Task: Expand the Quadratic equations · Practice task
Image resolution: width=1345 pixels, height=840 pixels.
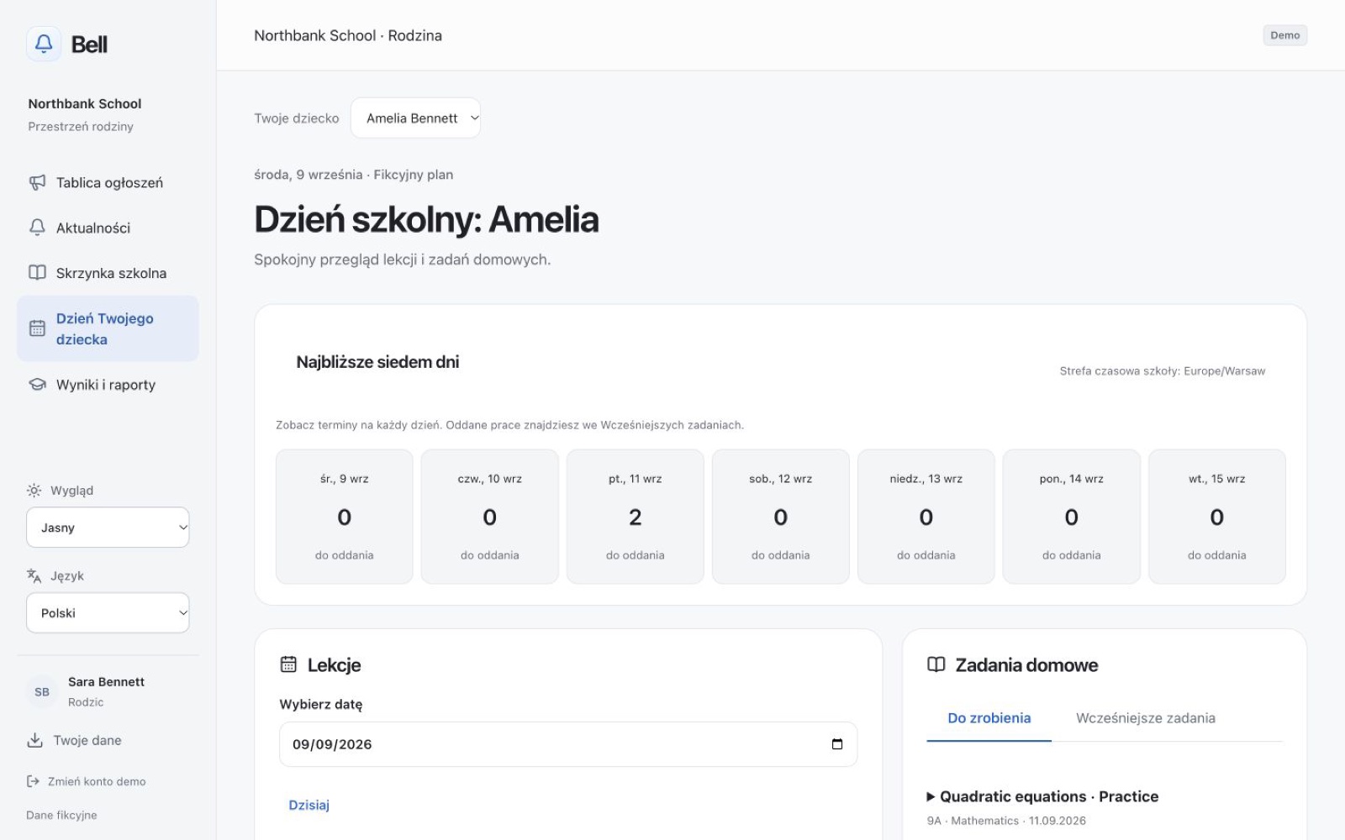Action: [x=1042, y=796]
